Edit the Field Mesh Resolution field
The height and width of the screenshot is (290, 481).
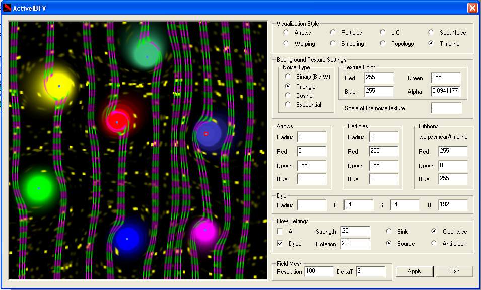click(318, 272)
